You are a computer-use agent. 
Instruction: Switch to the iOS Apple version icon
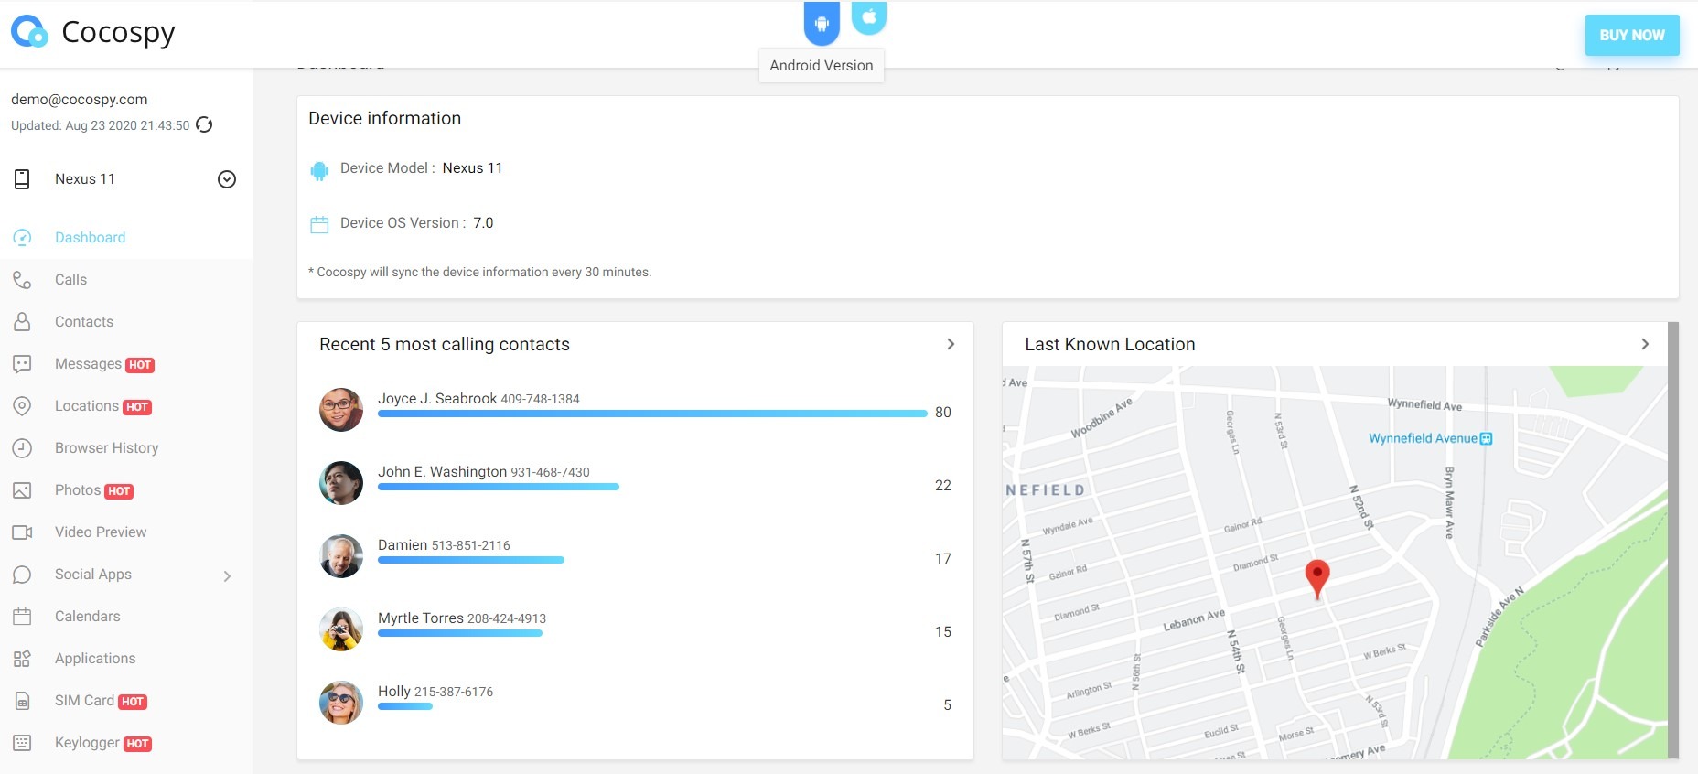869,17
